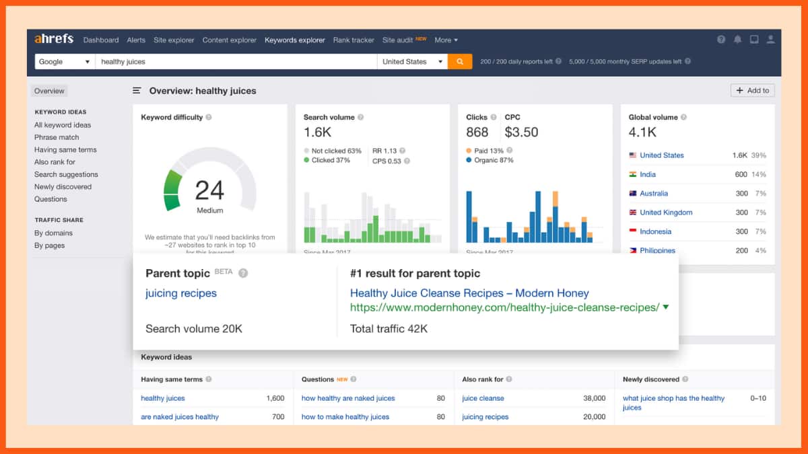Click the United States flag icon

(x=633, y=155)
